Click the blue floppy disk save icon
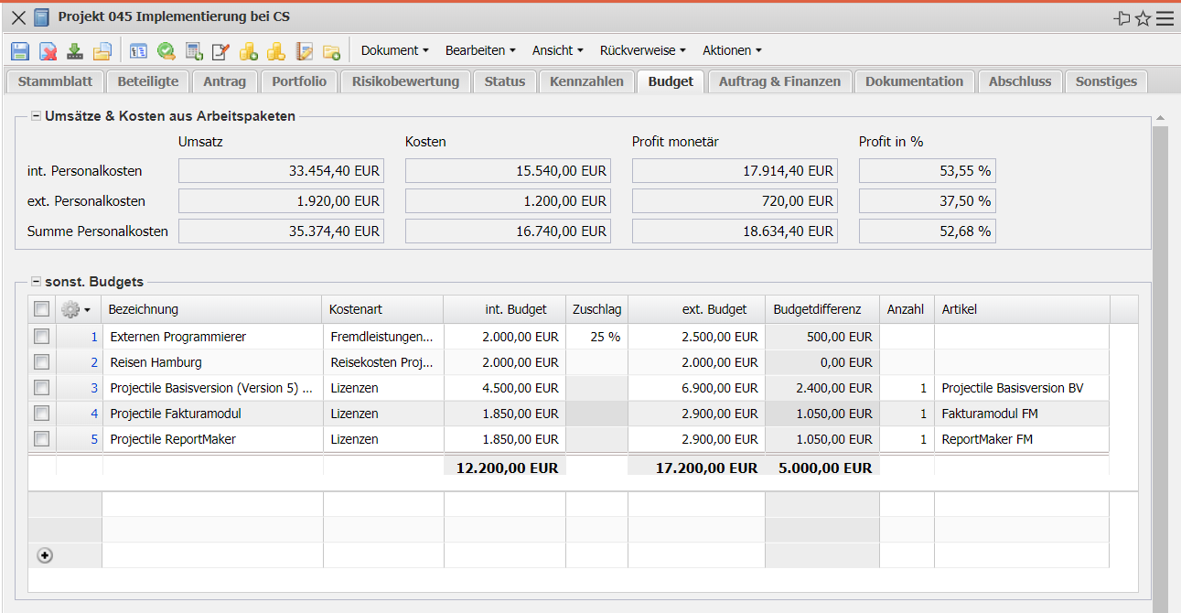 [20, 51]
